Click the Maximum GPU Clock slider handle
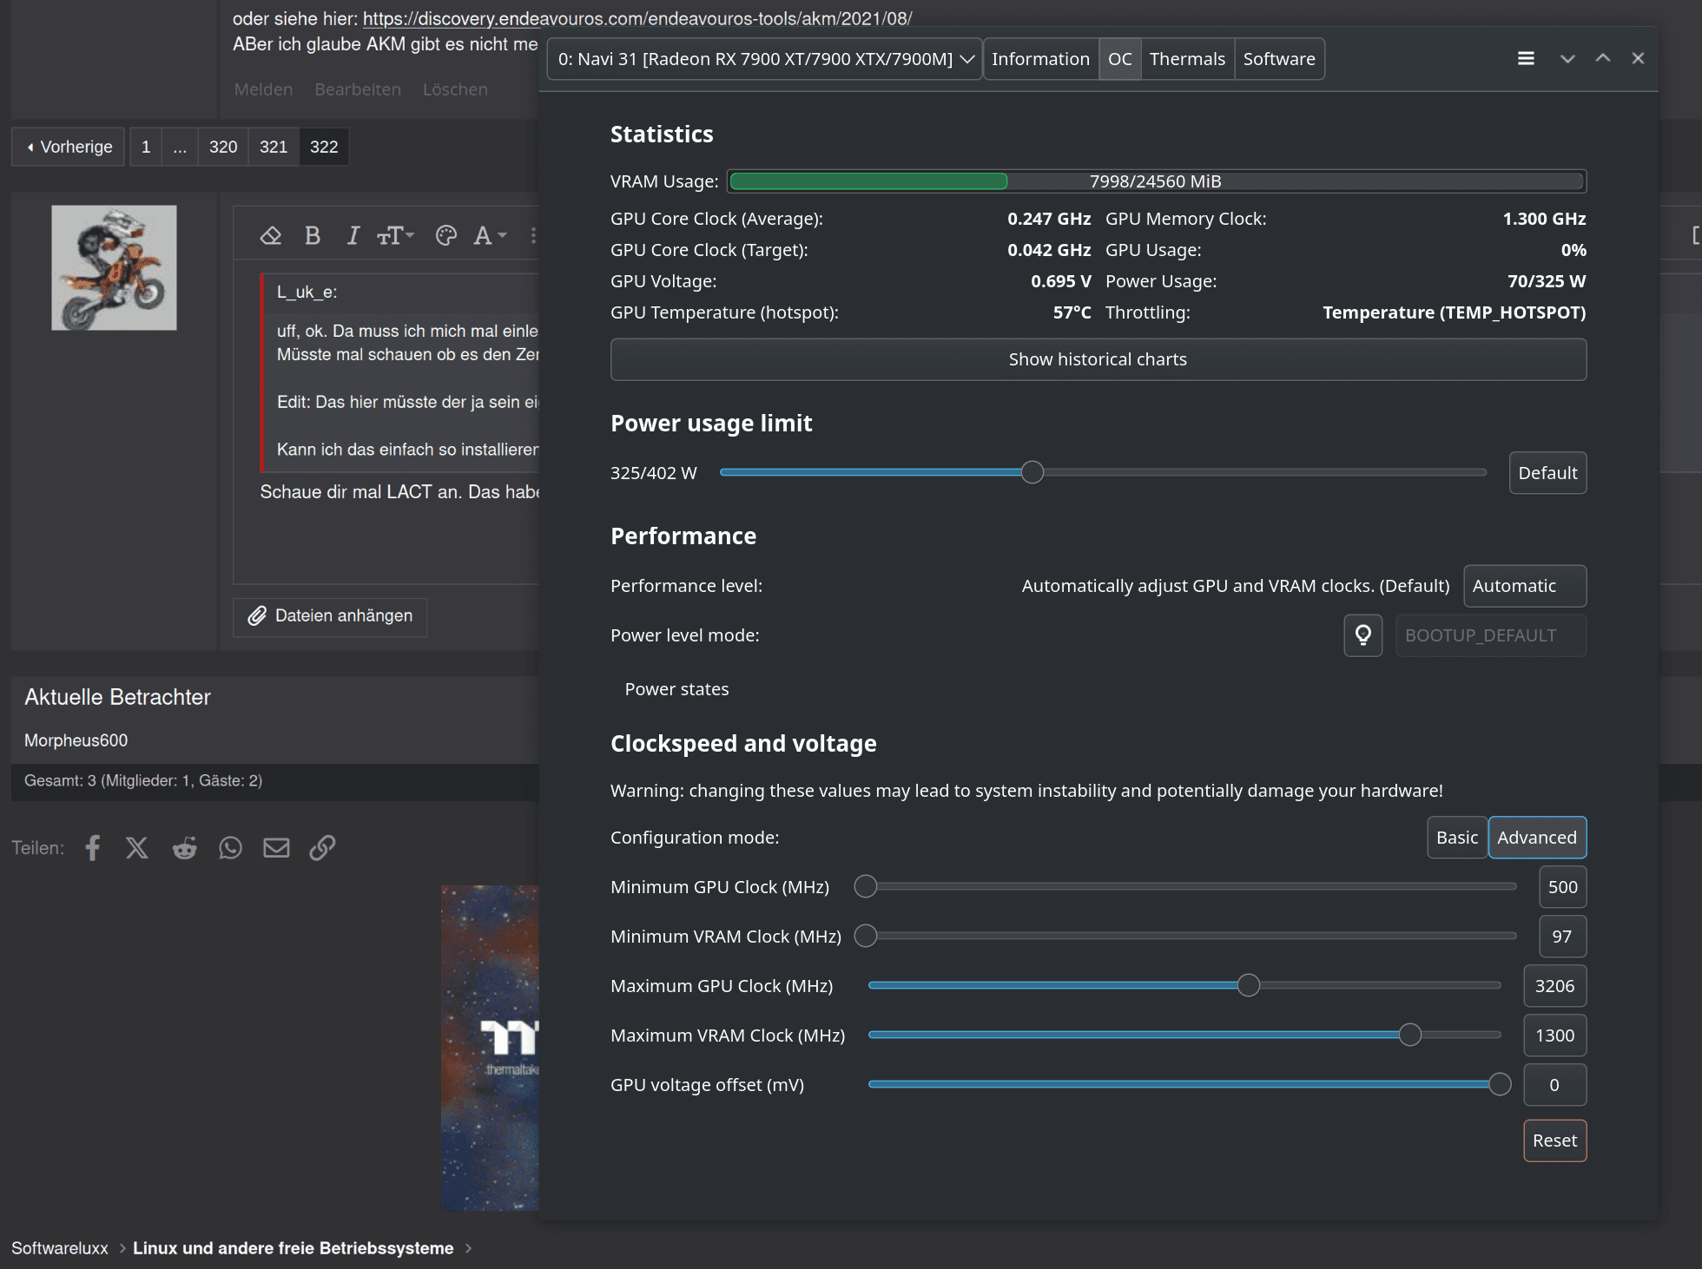This screenshot has width=1702, height=1269. pyautogui.click(x=1248, y=986)
